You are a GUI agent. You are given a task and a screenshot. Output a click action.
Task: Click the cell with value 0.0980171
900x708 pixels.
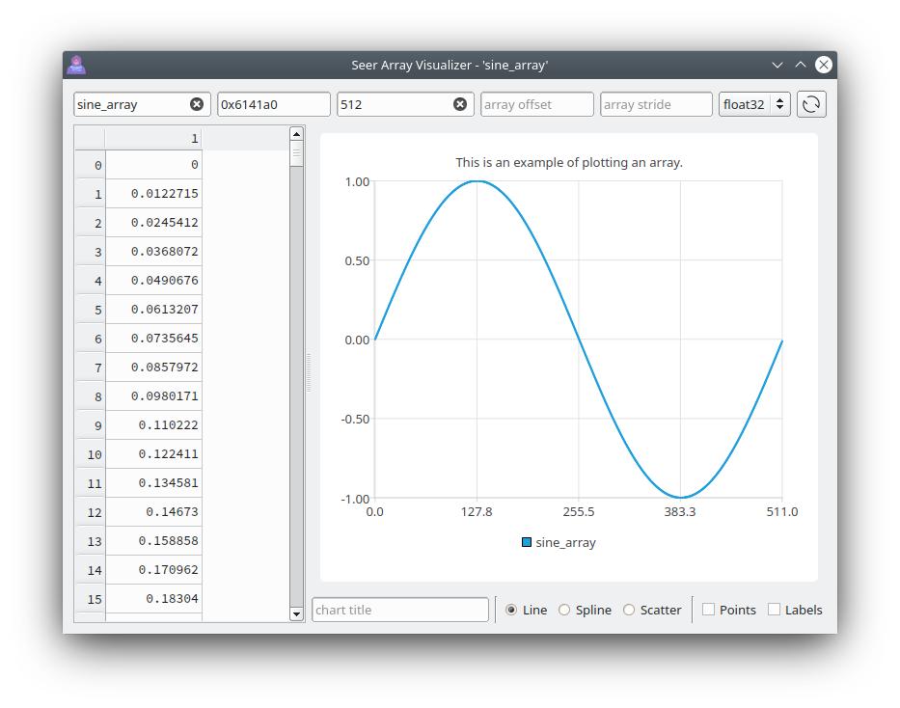[x=153, y=396]
